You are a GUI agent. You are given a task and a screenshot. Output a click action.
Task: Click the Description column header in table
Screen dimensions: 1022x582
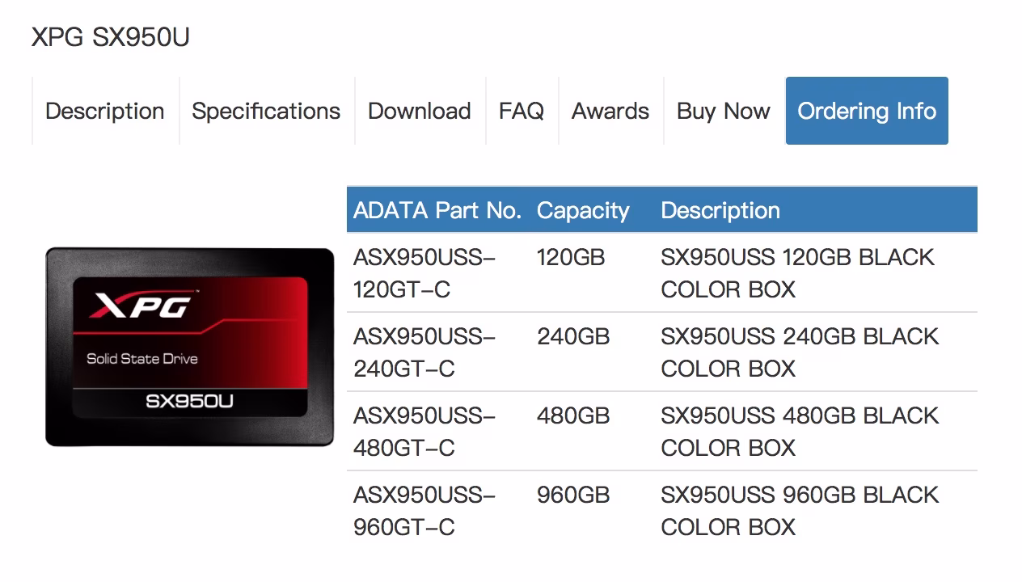(720, 210)
